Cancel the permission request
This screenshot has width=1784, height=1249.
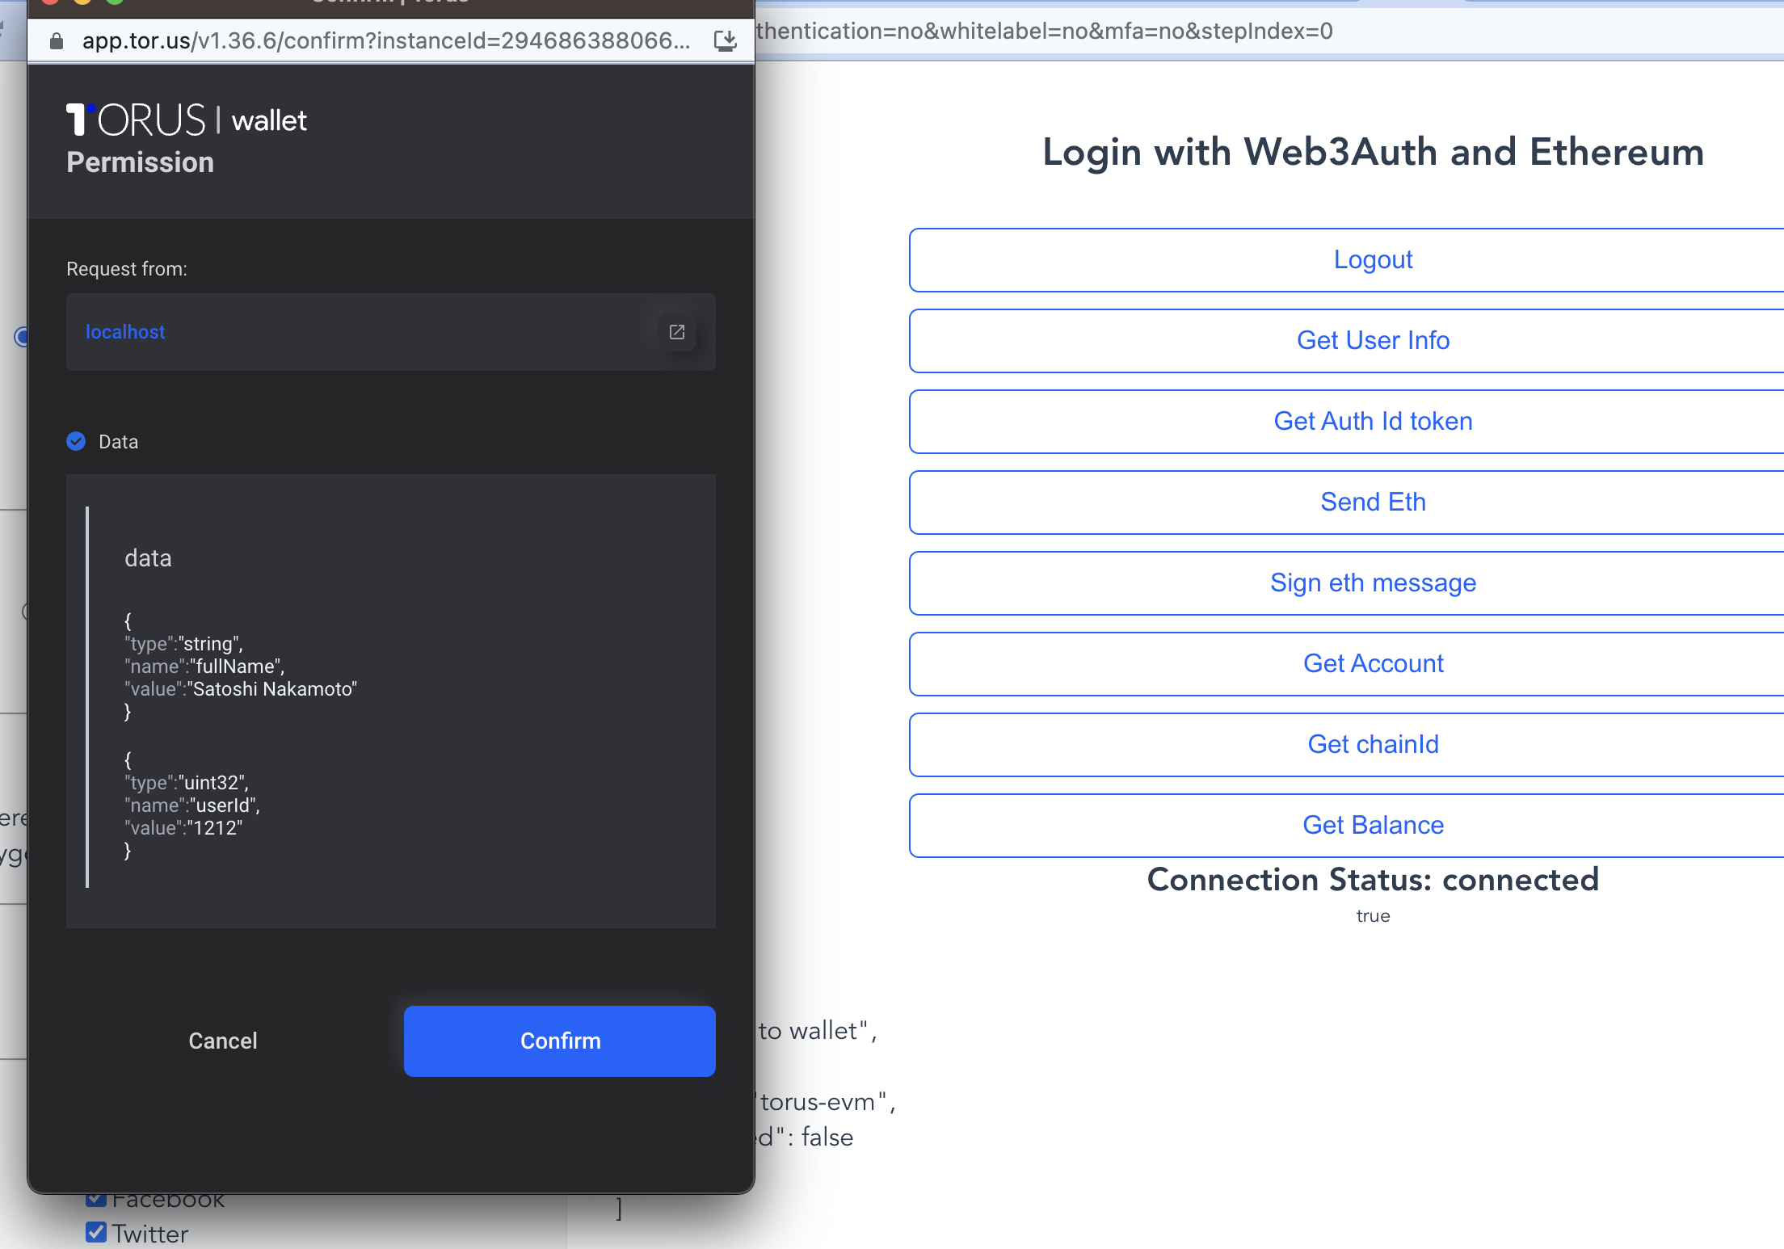223,1041
